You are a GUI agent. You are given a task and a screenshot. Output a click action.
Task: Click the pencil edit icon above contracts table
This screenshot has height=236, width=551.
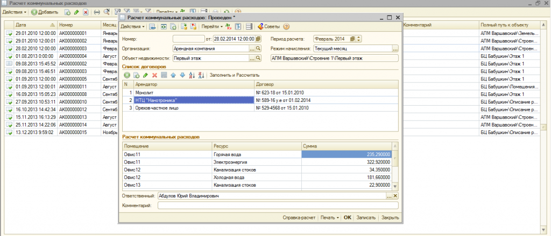pyautogui.click(x=145, y=75)
